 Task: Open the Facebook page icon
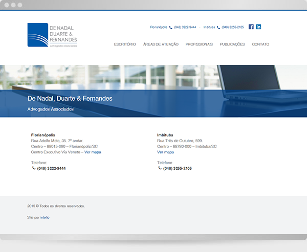[x=251, y=27]
